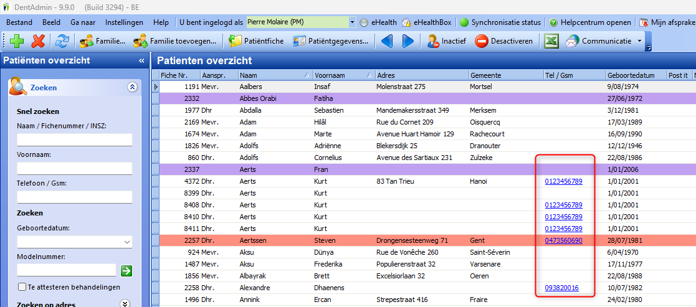696x307 pixels.
Task: Open the Ga naar menu
Action: 83,22
